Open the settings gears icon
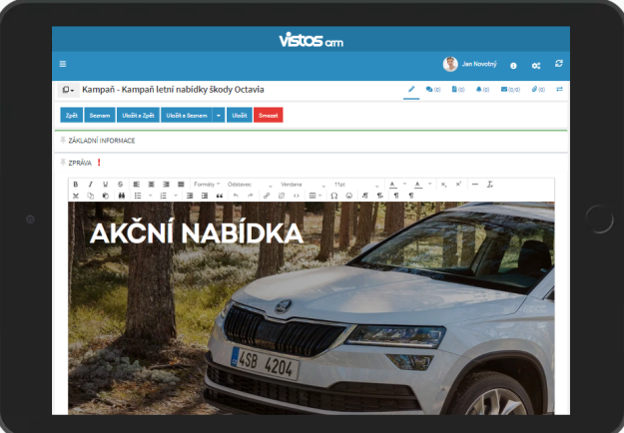Viewport: 624px width, 433px height. coord(536,65)
